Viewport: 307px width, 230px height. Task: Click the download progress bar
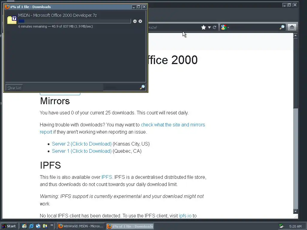(74, 21)
